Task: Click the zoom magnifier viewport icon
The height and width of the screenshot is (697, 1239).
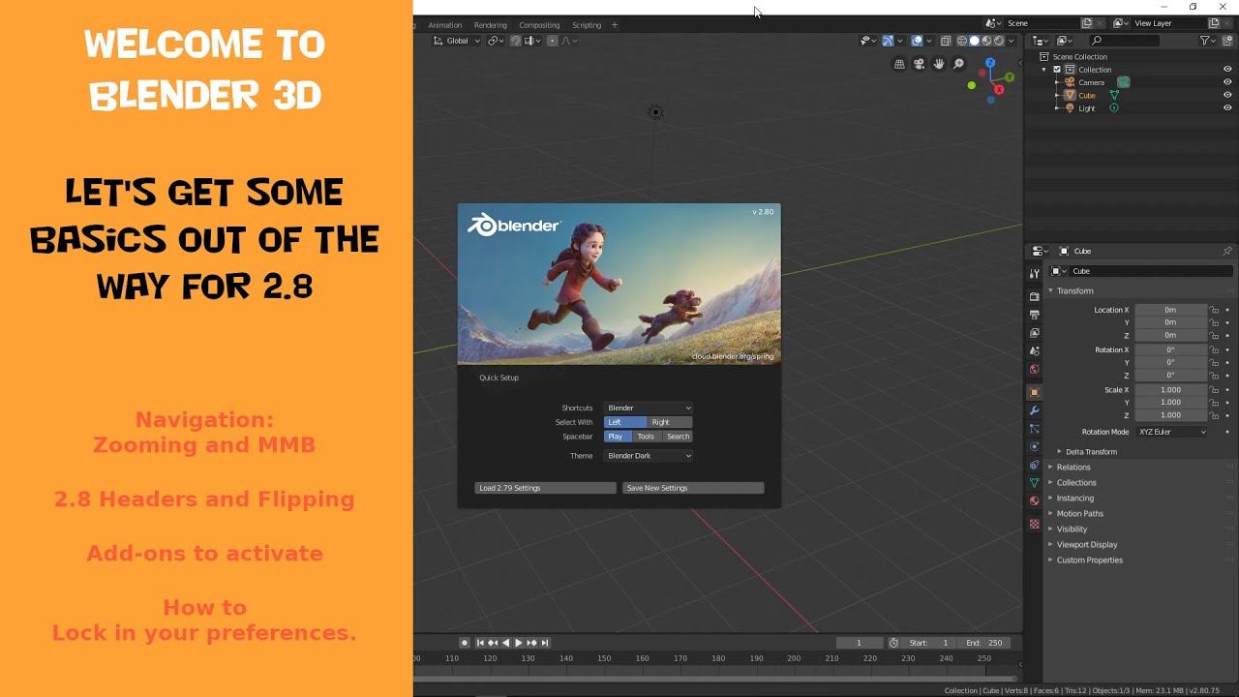Action: tap(958, 64)
